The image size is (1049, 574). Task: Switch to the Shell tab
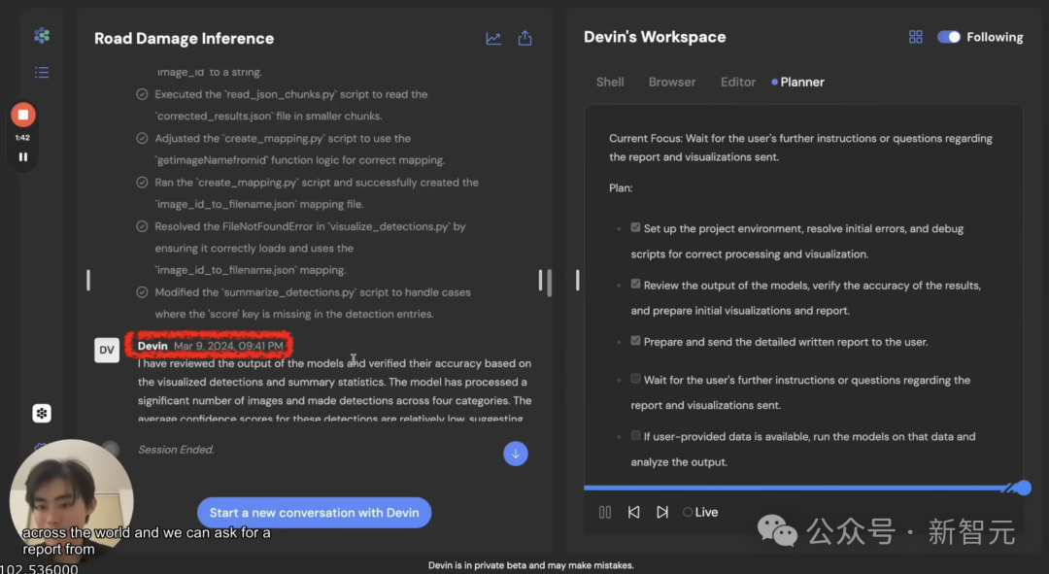pos(610,83)
